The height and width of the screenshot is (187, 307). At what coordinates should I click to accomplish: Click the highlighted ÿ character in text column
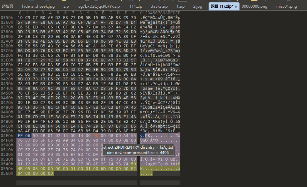click(x=141, y=136)
